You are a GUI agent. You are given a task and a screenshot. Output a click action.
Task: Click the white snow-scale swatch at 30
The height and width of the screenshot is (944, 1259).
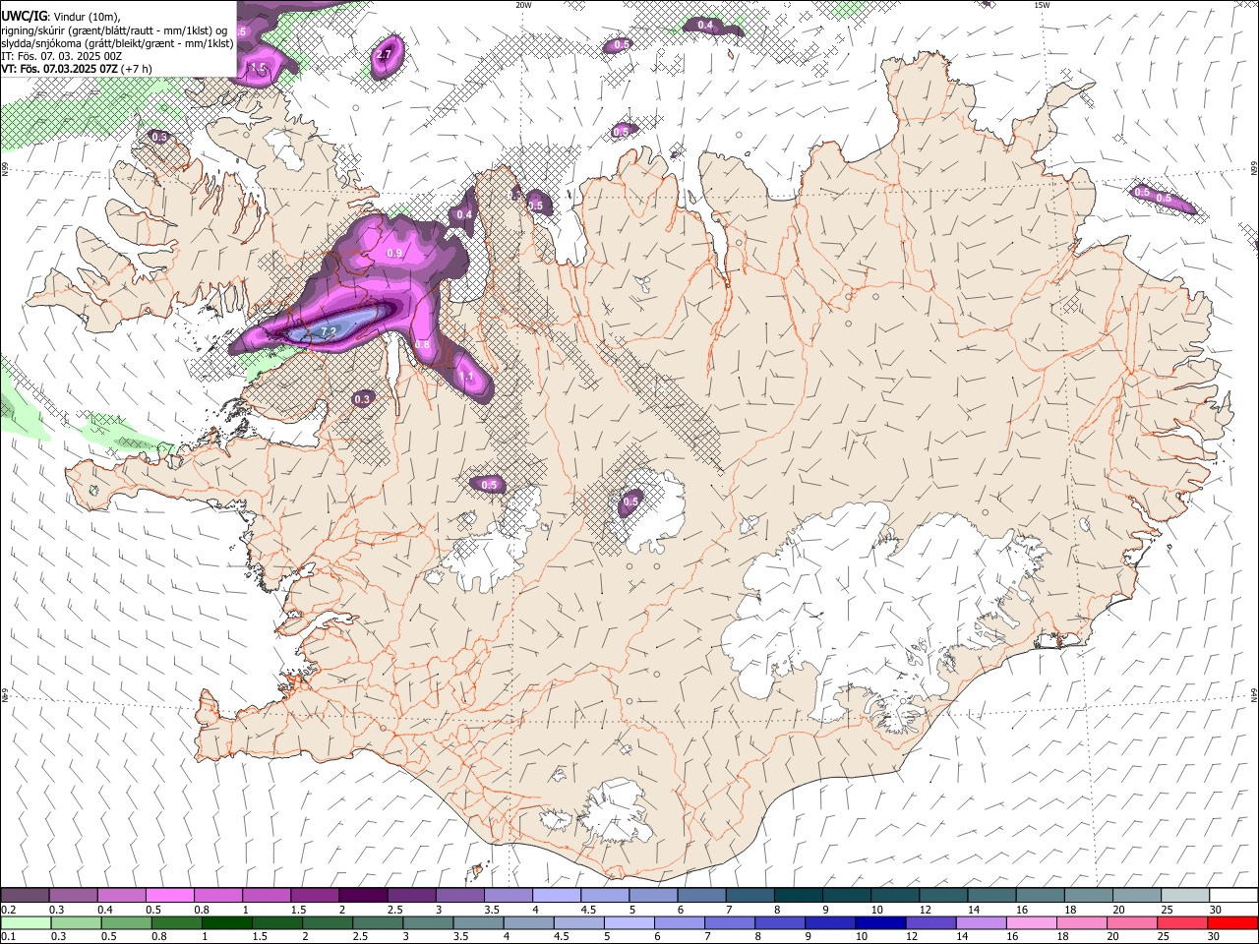coord(1233,895)
